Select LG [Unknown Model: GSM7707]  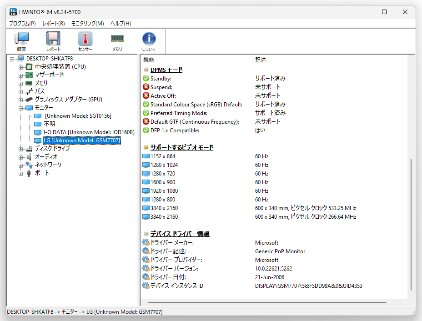82,140
